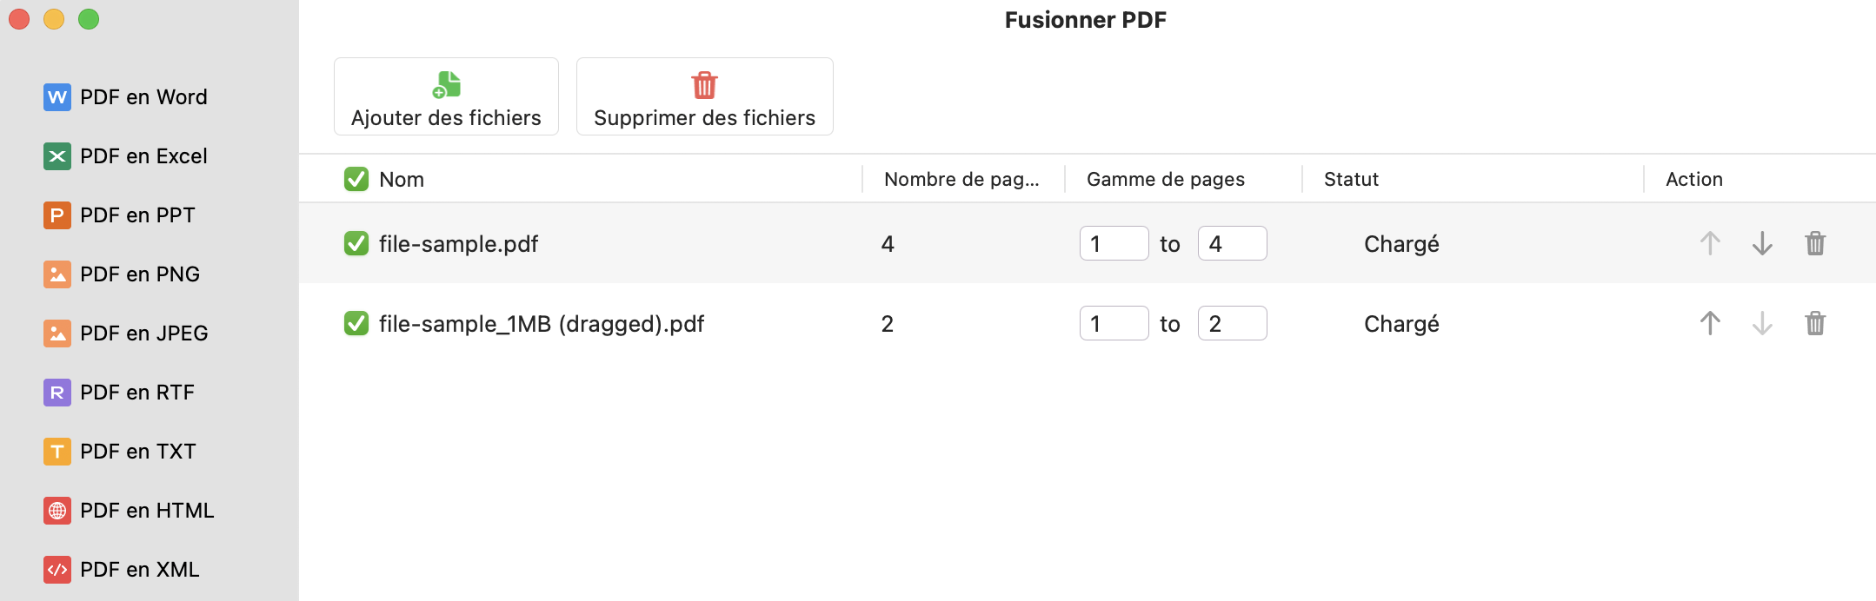The height and width of the screenshot is (601, 1876).
Task: Uncheck file-sample_1MB (dragged).pdf
Action: pos(355,324)
